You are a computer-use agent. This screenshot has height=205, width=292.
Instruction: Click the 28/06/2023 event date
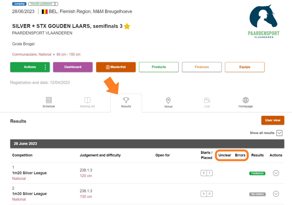(x=23, y=12)
